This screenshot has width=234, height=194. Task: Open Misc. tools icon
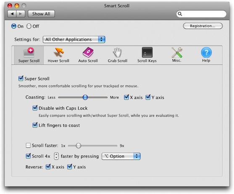point(177,52)
